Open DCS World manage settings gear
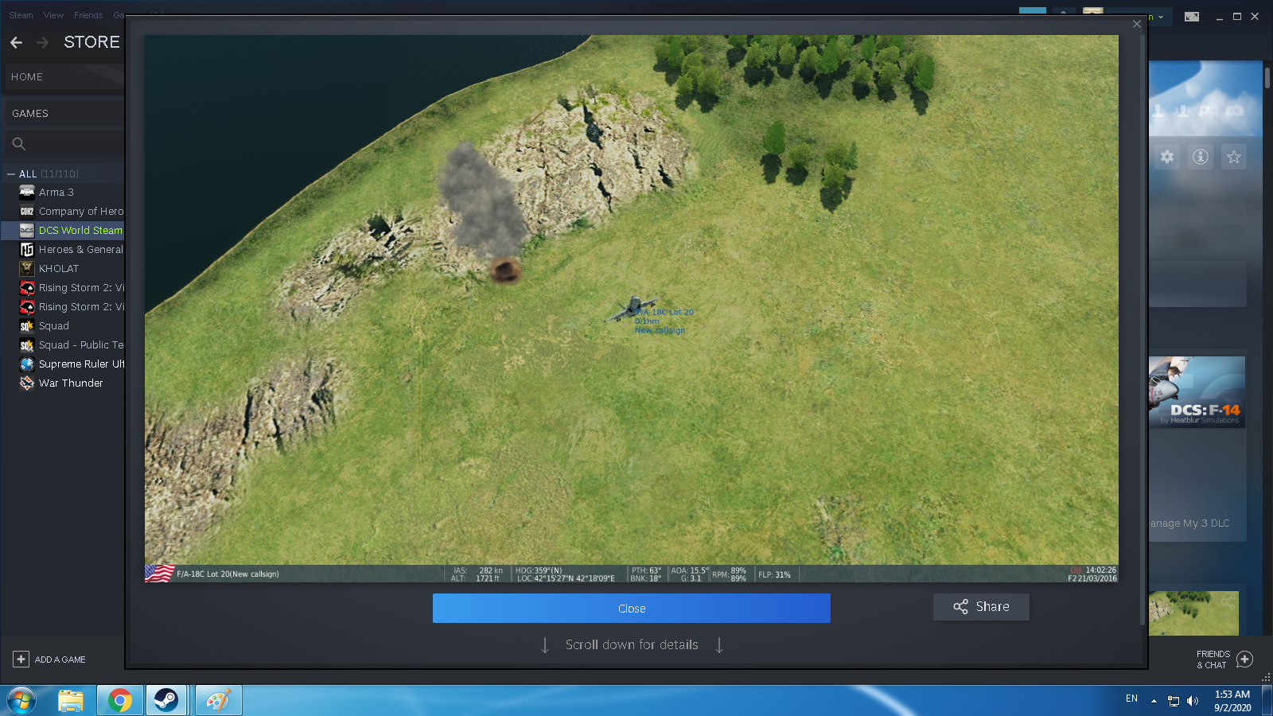Viewport: 1273px width, 716px height. click(x=1167, y=157)
